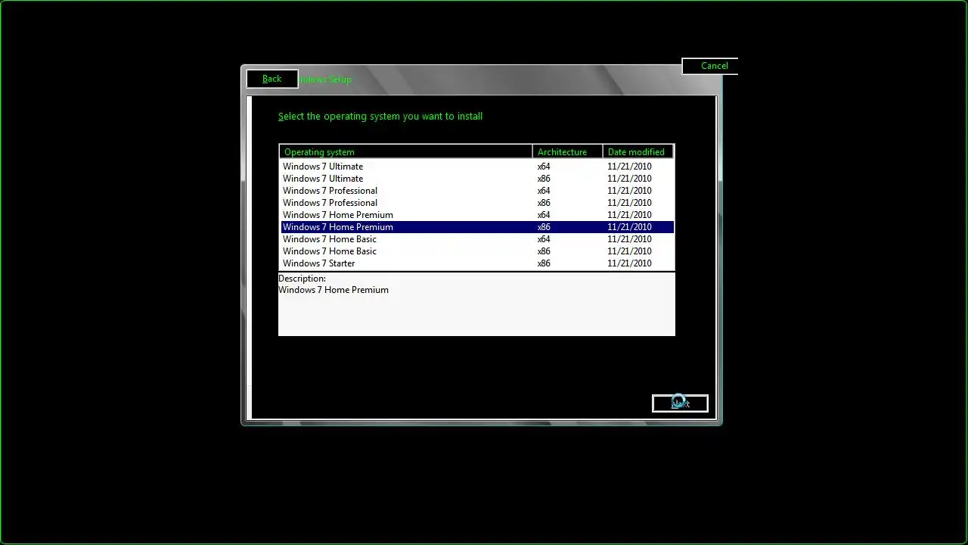Viewport: 968px width, 545px height.
Task: Click the x64 cell for Windows 7 Ultimate
Action: 544,167
